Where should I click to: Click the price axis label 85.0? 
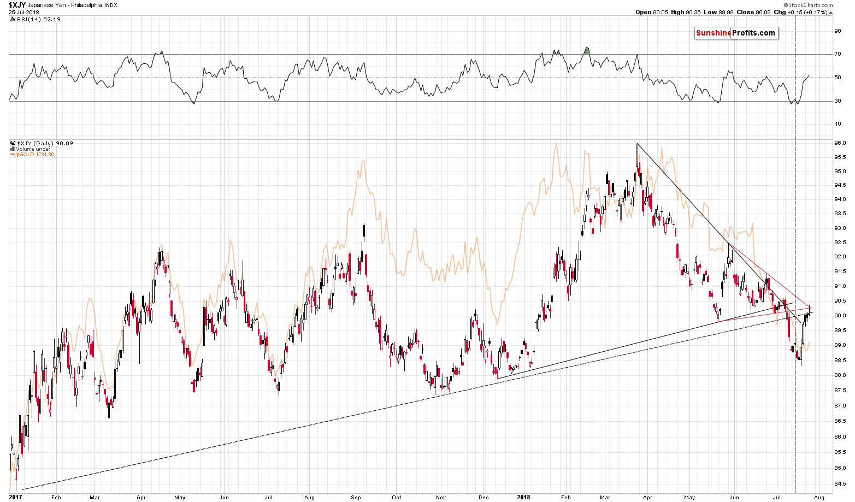pyautogui.click(x=840, y=468)
